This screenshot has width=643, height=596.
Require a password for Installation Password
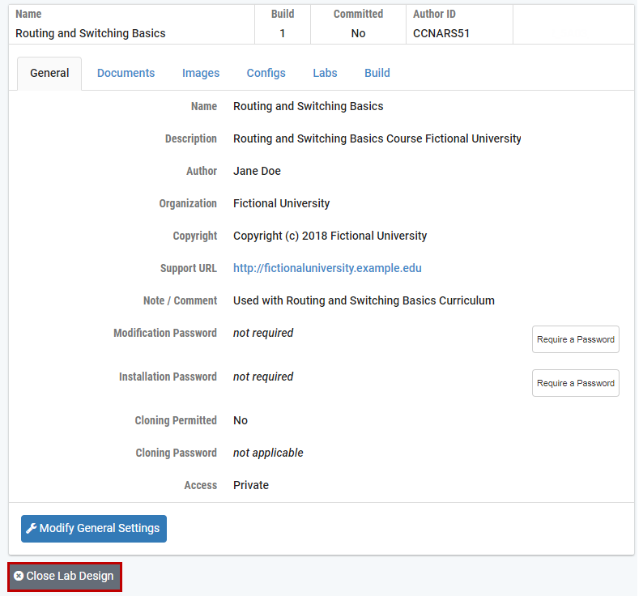point(575,383)
